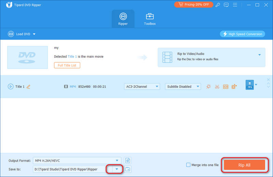
Task: Remove Title 1 with the X icon
Action: coord(268,80)
